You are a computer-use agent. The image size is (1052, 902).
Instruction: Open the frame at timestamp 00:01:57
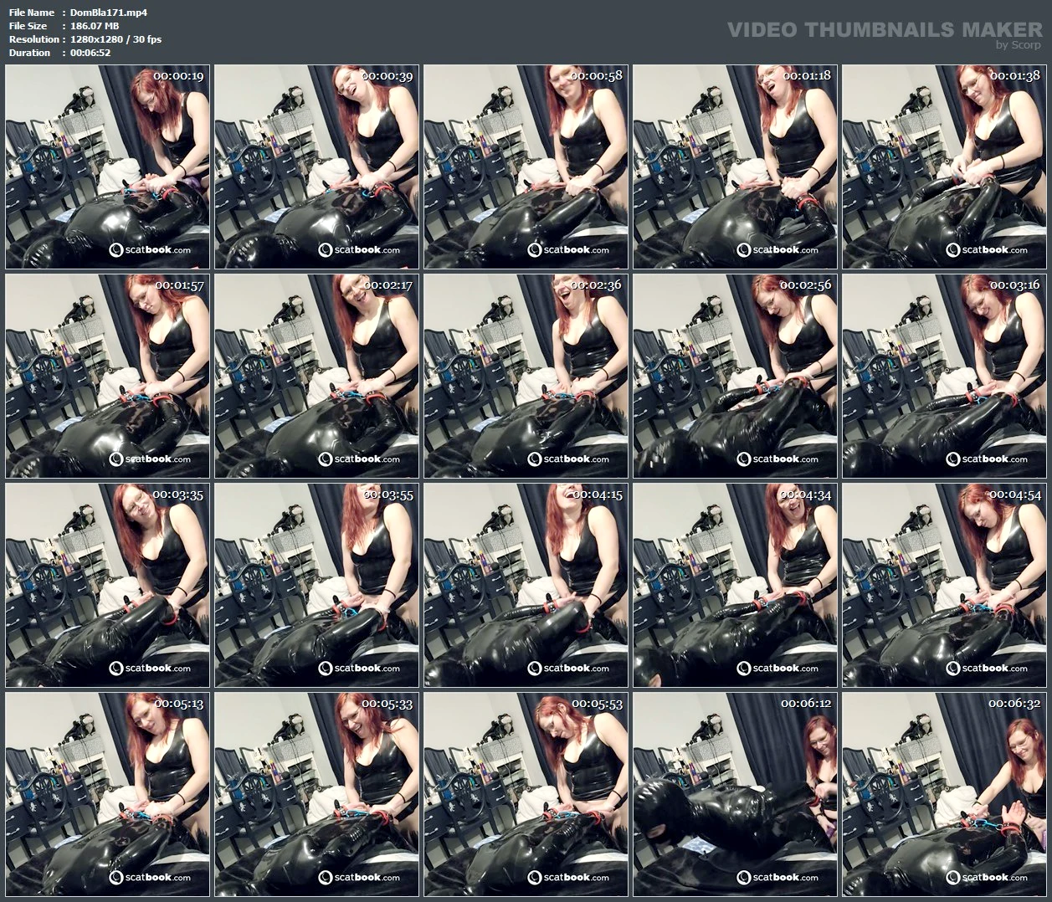point(108,377)
